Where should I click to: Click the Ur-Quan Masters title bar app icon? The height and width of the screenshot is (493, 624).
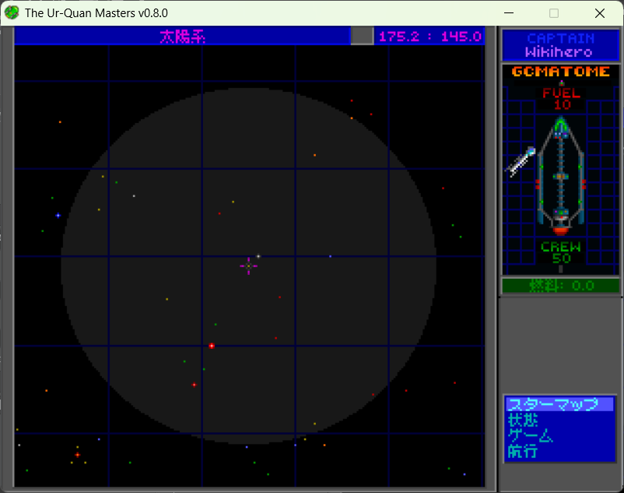[x=12, y=12]
